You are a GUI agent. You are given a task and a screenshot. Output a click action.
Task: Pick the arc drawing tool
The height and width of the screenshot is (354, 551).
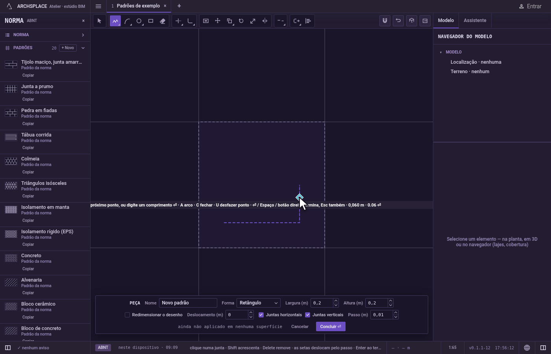pyautogui.click(x=127, y=21)
